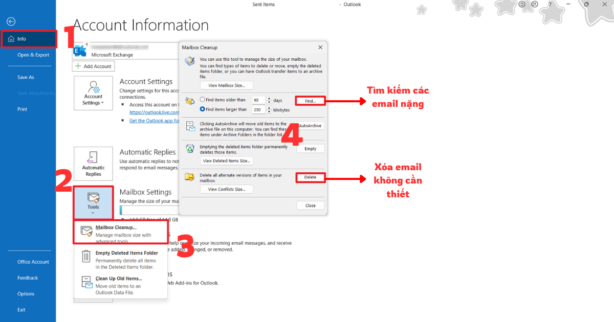Viewport: 614px width, 322px height.
Task: Click the Account Settings heading text
Action: (146, 81)
